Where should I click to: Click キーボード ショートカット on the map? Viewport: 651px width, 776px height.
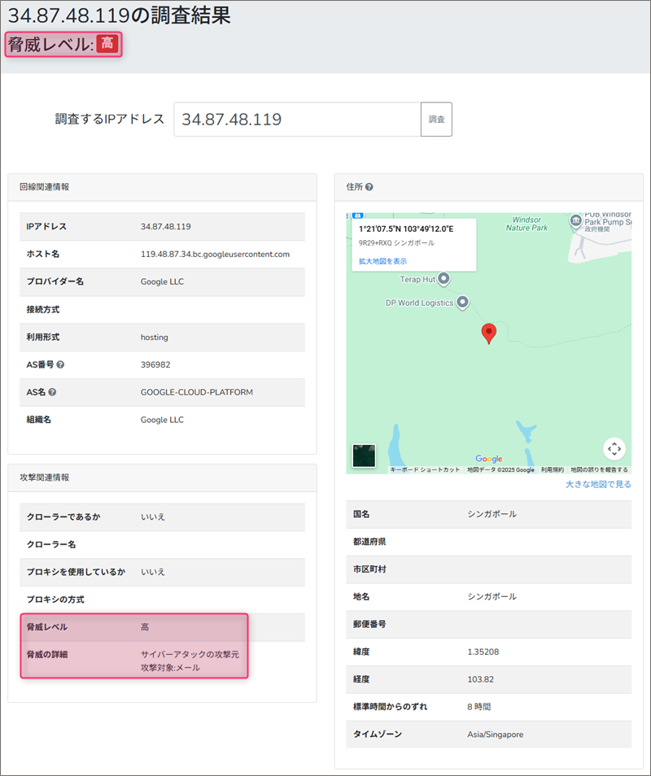click(x=425, y=469)
